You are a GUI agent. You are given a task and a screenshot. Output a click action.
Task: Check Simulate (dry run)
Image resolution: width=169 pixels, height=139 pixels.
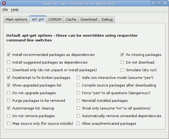[122, 70]
